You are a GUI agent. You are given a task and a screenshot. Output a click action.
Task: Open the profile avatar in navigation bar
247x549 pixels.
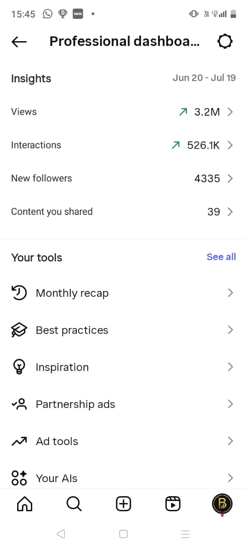222,504
